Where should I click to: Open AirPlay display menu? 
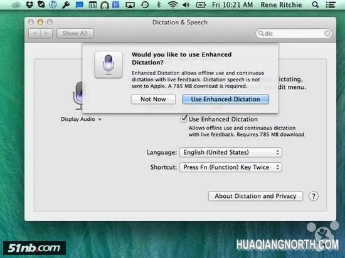[130, 5]
